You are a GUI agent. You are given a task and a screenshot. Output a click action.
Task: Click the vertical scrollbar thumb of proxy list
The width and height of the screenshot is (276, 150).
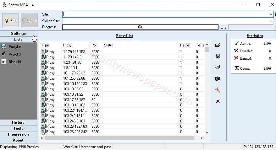[x=207, y=50]
